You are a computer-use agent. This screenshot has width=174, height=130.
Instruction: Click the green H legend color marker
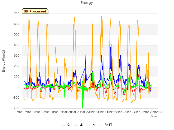[88, 125]
